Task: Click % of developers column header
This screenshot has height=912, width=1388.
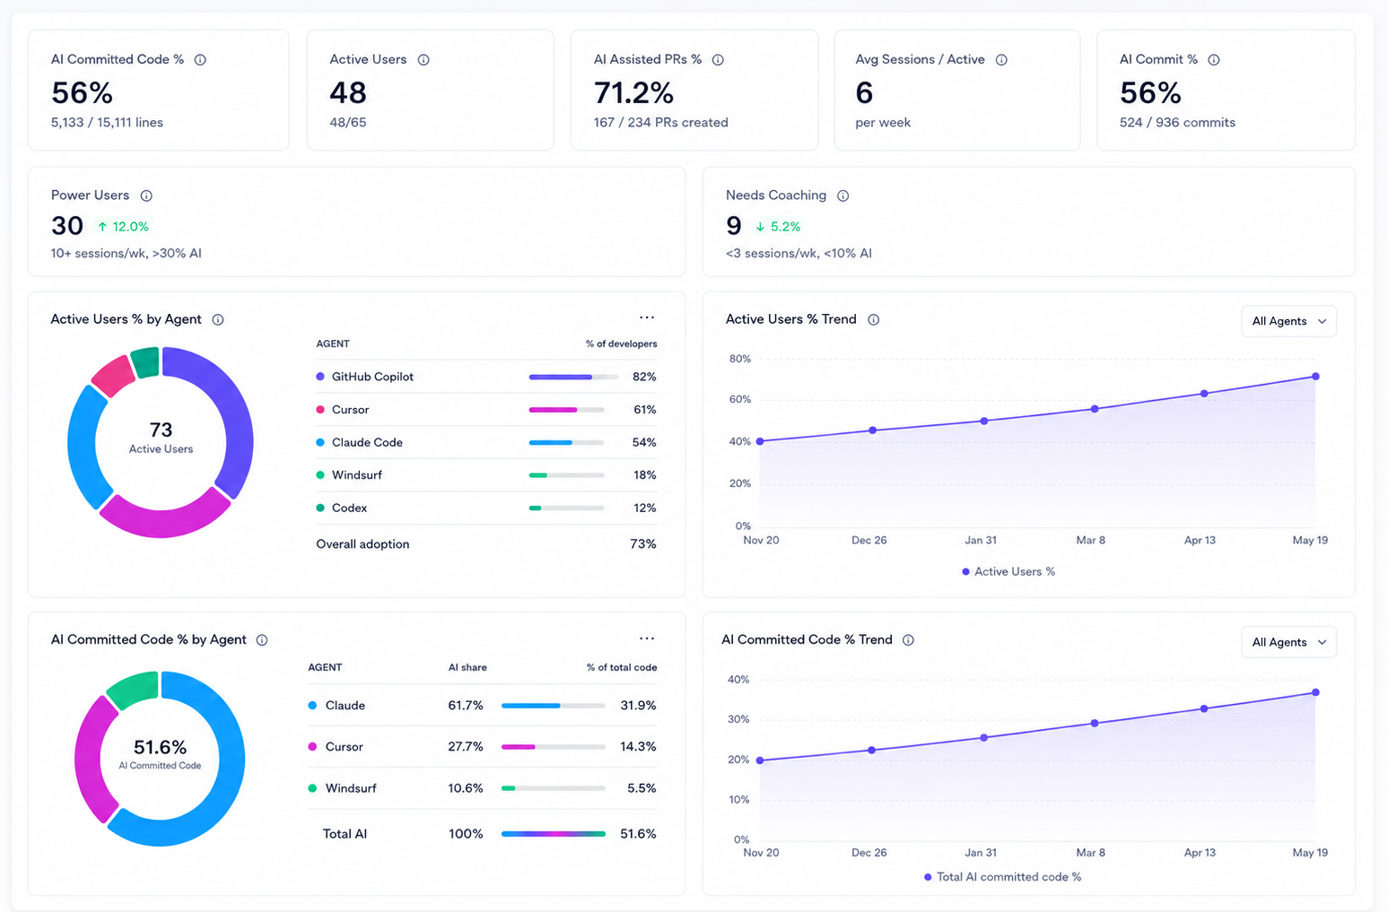Action: (621, 344)
